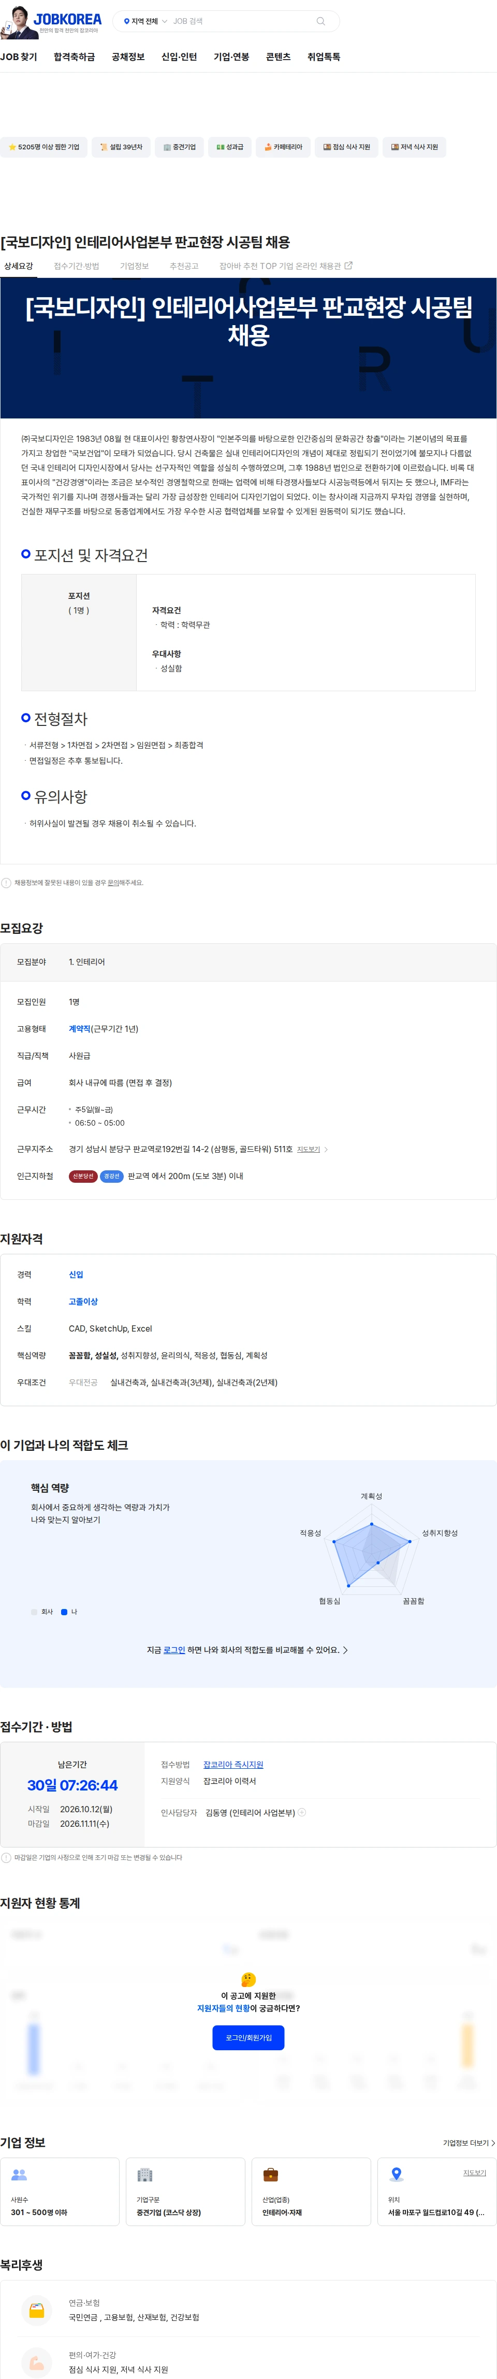Go to 공채정보 menu

click(x=128, y=57)
